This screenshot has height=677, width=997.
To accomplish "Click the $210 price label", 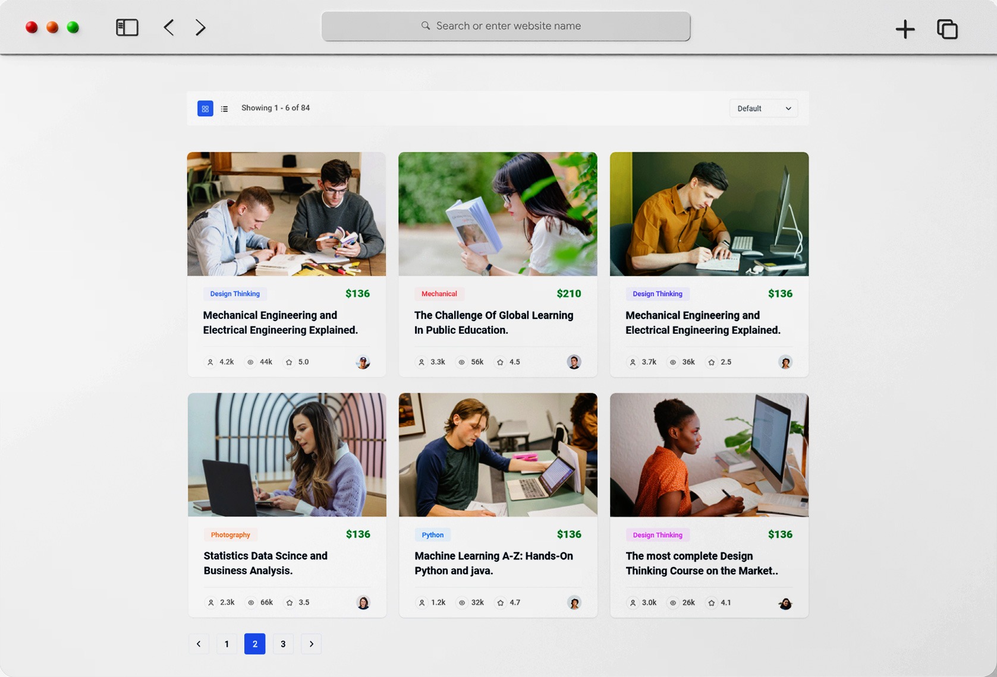I will (x=569, y=293).
